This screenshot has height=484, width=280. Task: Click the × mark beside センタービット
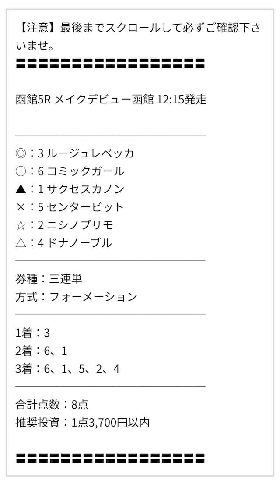[x=21, y=207]
